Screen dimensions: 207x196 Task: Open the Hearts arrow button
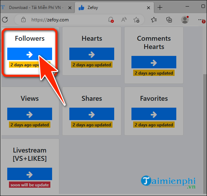click(x=92, y=54)
